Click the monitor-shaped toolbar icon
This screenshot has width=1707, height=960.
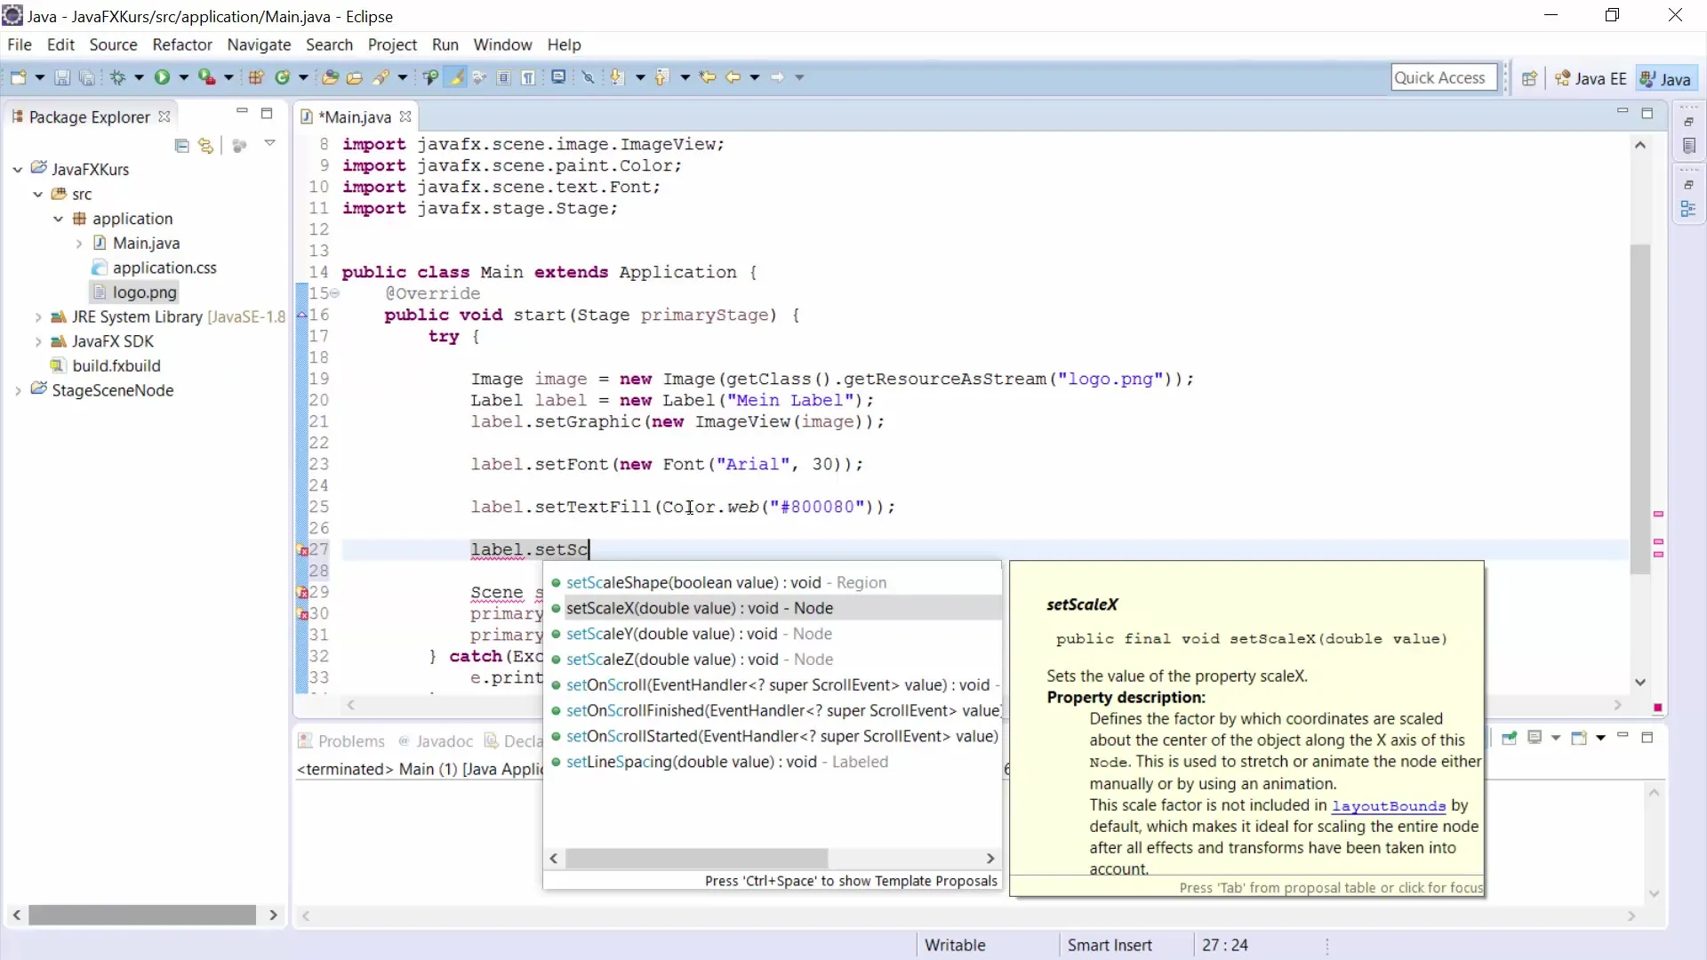pyautogui.click(x=558, y=77)
